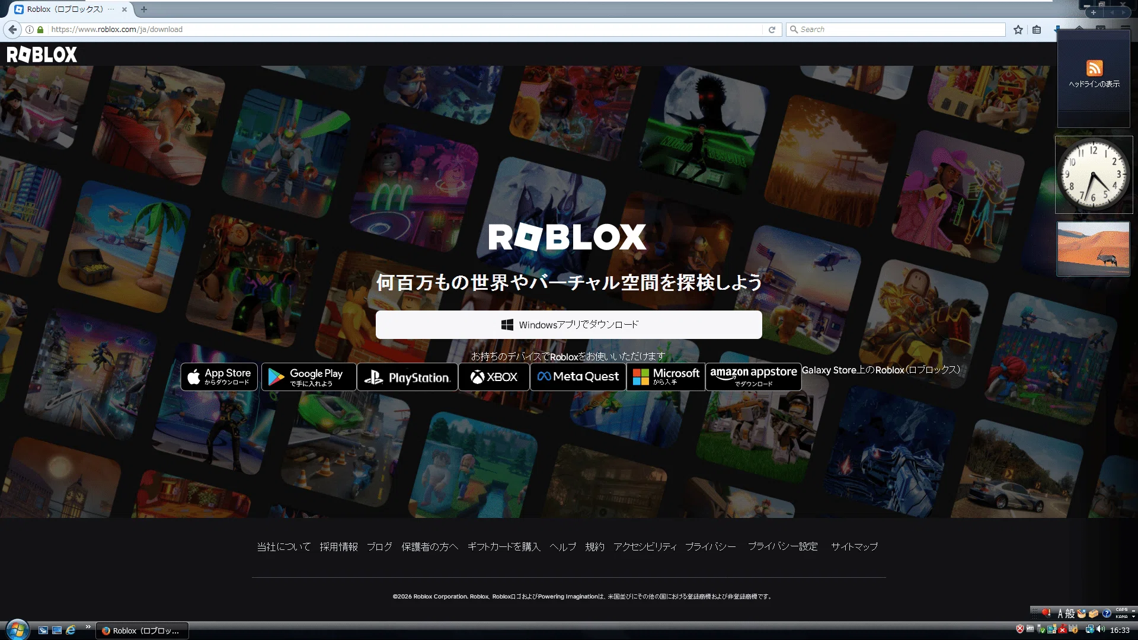The image size is (1138, 640).
Task: Click the volume speaker tray icon
Action: pos(1101,629)
